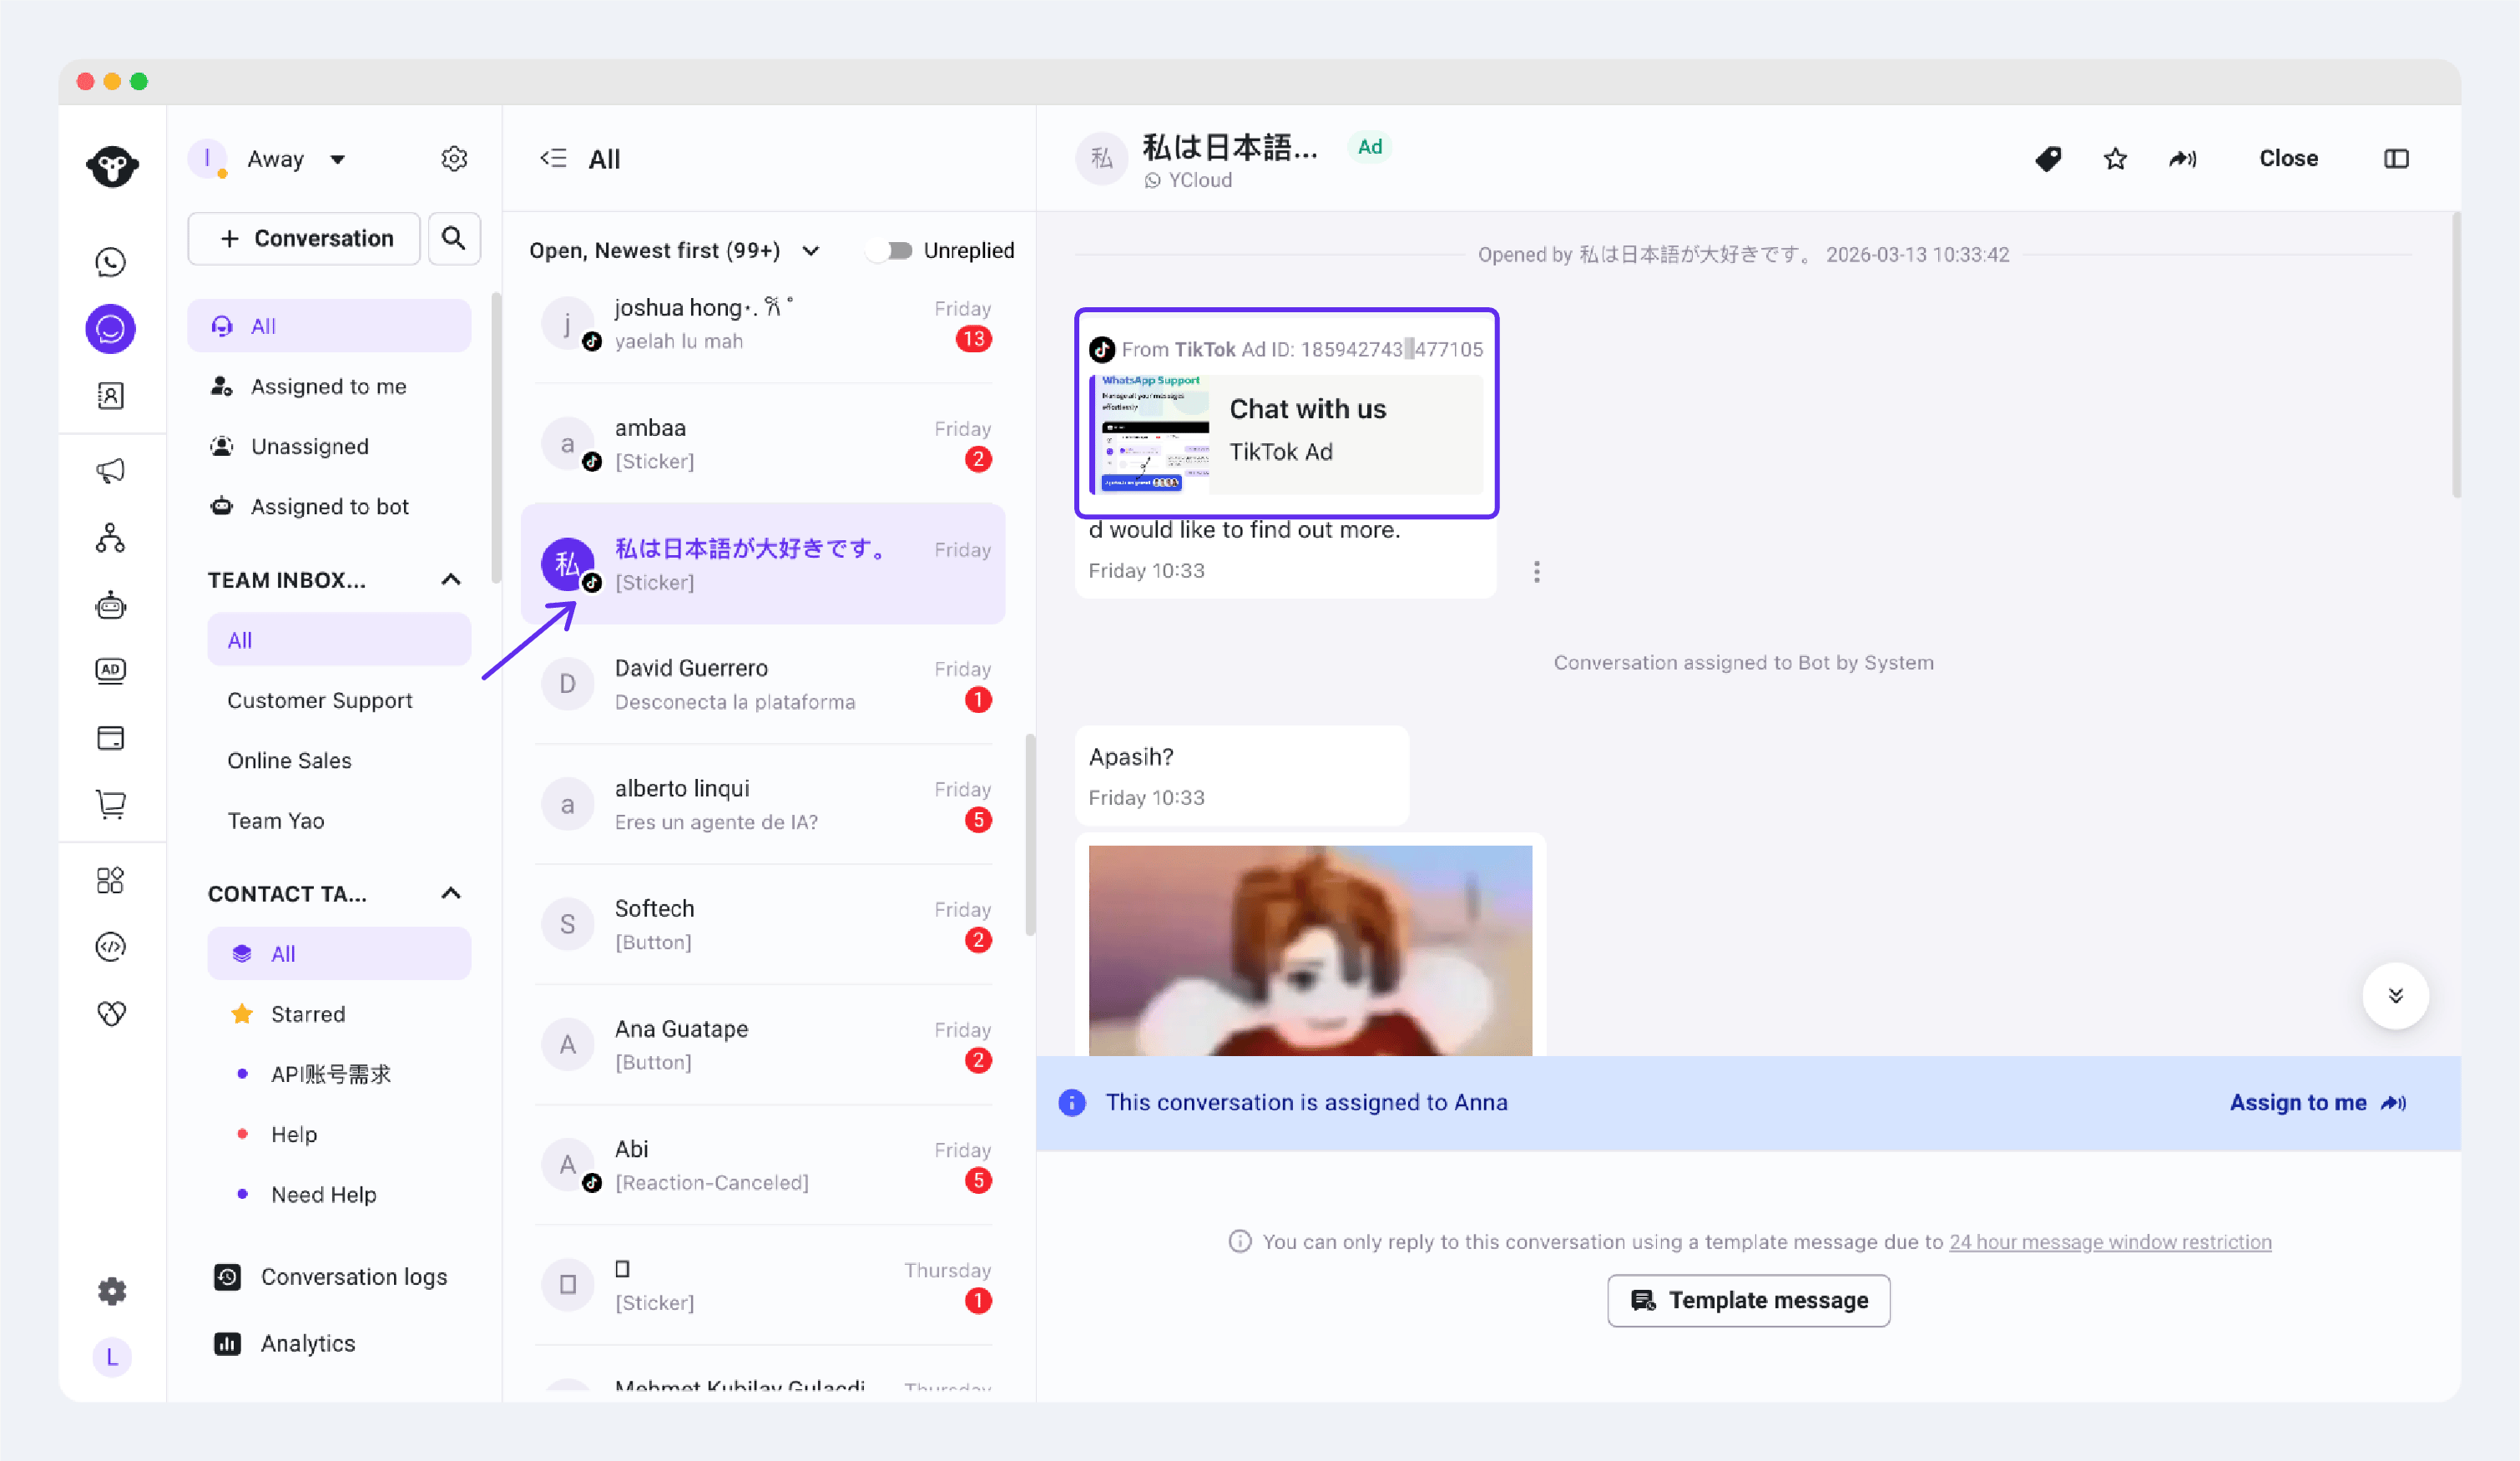Open the widget window icon in sidebar
This screenshot has width=2520, height=1461.
[x=110, y=738]
